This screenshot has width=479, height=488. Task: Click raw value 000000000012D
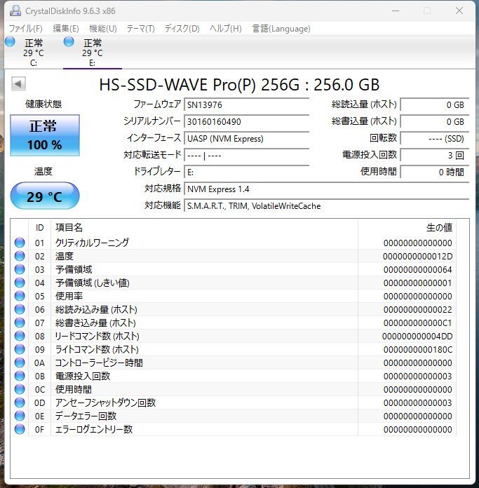(418, 257)
